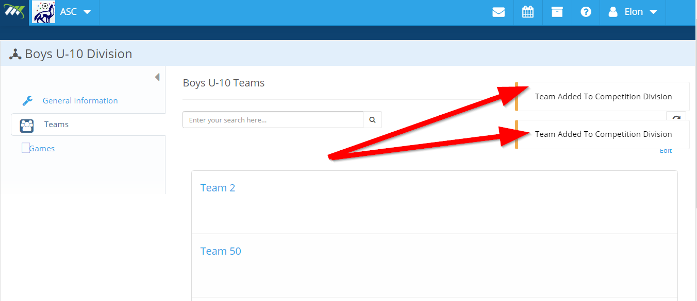This screenshot has width=697, height=301.
Task: Click the app logo in the top-left corner
Action: pyautogui.click(x=14, y=12)
